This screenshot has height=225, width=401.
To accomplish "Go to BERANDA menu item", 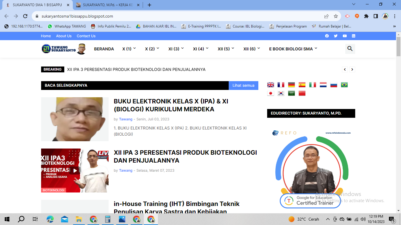I will pos(104,49).
